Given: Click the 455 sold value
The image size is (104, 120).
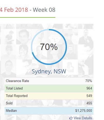Looking at the screenshot, I should pos(89,103).
